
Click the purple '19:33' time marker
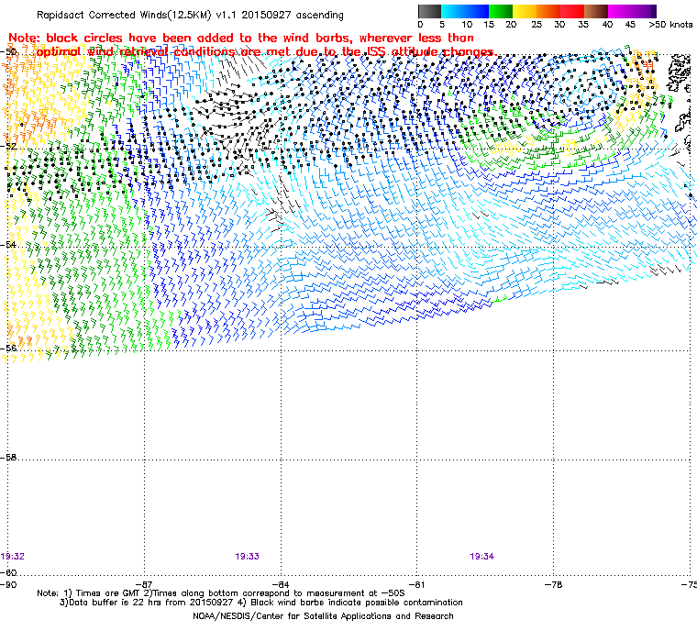coord(247,557)
